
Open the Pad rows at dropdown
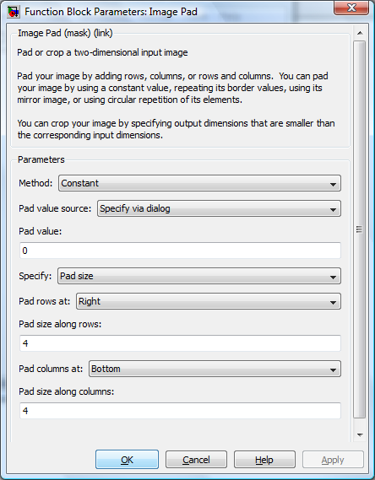coord(209,301)
